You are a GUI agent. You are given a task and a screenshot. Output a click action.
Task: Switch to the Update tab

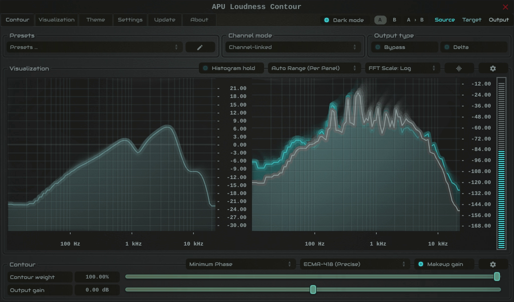click(x=164, y=19)
